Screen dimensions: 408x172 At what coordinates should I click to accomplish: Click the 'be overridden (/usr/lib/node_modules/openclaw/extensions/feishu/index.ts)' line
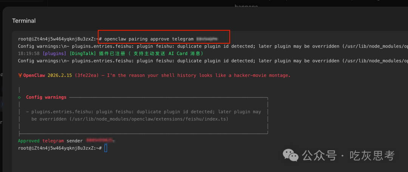tap(130, 119)
